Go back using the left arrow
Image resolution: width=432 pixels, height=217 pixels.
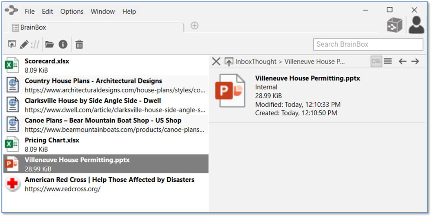pos(402,62)
